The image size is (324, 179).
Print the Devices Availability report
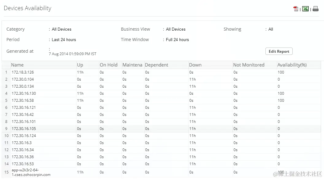coord(315,9)
